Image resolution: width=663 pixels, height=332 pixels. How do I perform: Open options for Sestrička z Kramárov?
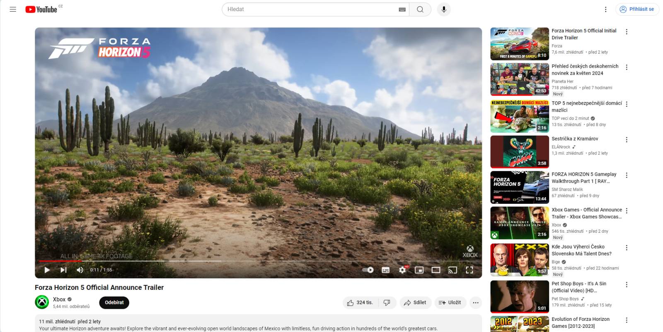627,140
